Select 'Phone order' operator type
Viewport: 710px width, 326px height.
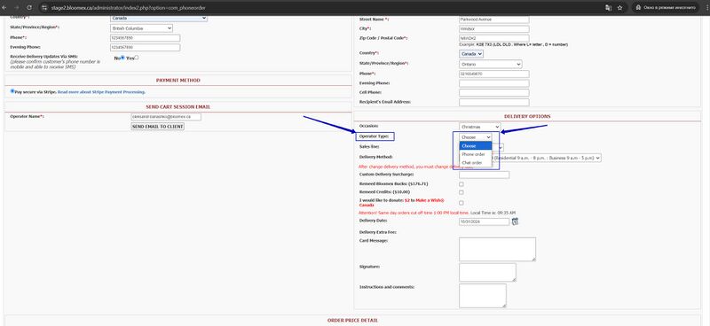[x=476, y=154]
